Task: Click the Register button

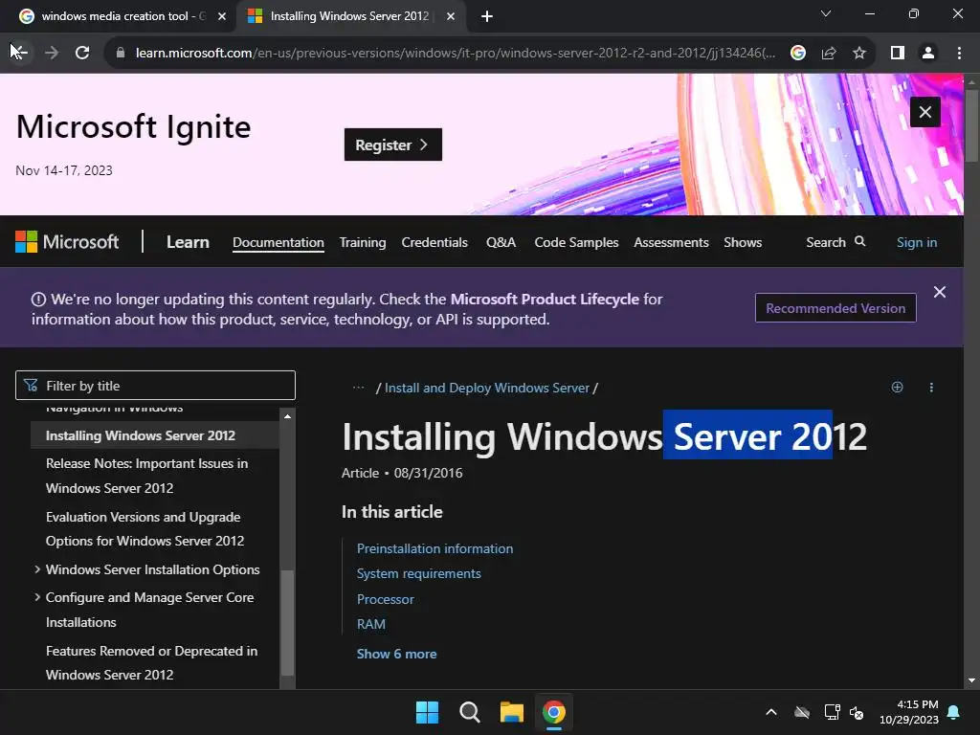Action: click(393, 145)
